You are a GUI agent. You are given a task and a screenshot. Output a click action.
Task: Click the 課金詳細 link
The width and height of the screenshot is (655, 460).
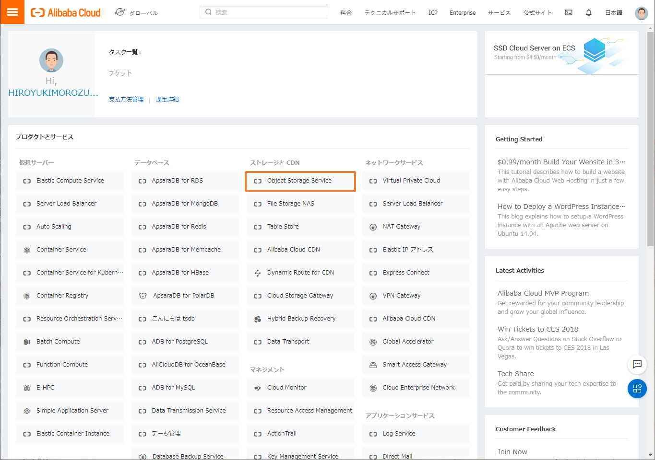[167, 100]
